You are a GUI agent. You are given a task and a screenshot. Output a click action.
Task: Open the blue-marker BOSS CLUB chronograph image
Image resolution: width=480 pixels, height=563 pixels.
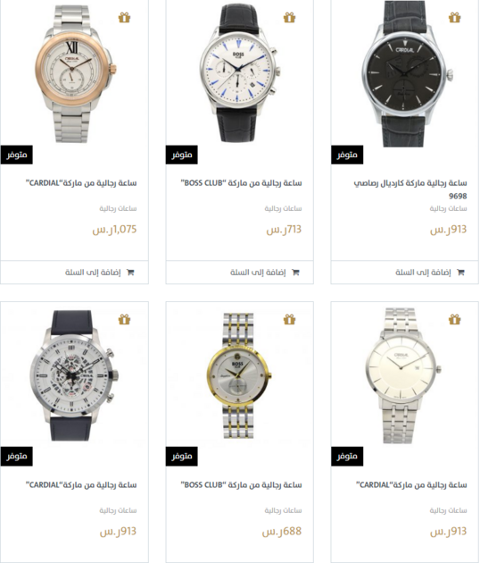pos(239,73)
